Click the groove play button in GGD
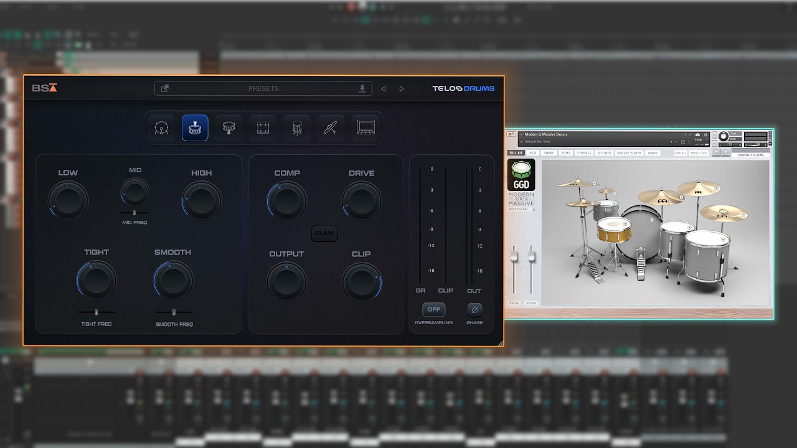The height and width of the screenshot is (448, 797). pos(716,152)
